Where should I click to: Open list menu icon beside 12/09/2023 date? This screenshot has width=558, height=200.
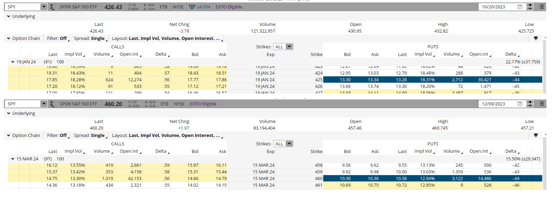click(542, 104)
